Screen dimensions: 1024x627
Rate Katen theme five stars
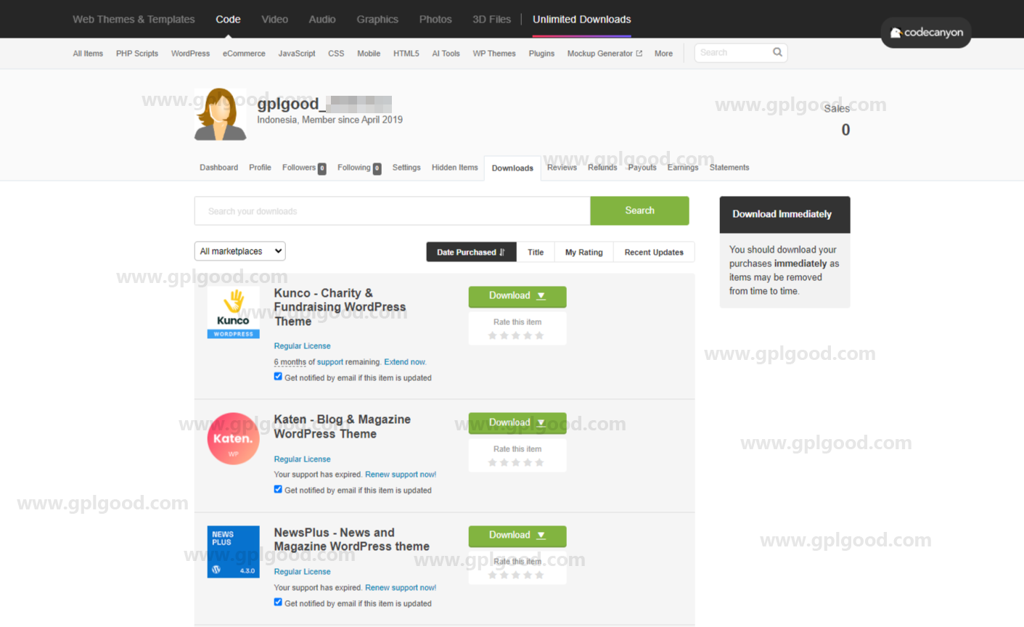pyautogui.click(x=539, y=462)
